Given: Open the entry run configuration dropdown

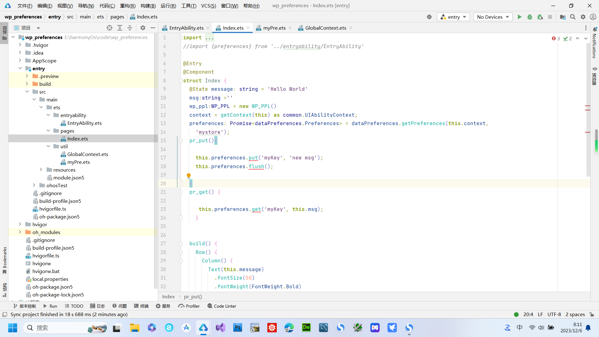Looking at the screenshot, I should point(453,17).
